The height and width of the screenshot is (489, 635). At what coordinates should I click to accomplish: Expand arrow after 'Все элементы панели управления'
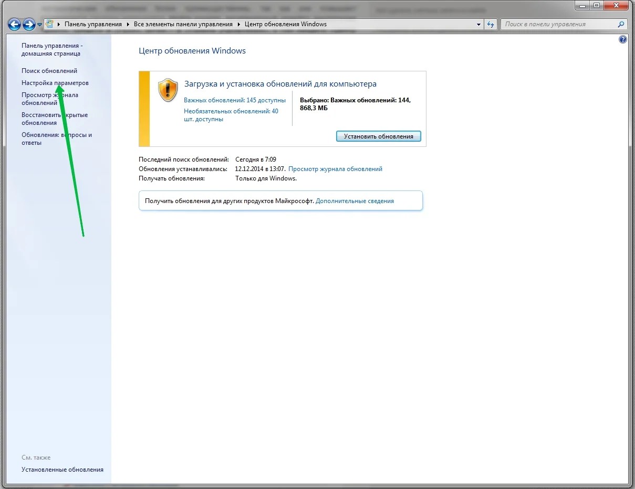(x=238, y=24)
